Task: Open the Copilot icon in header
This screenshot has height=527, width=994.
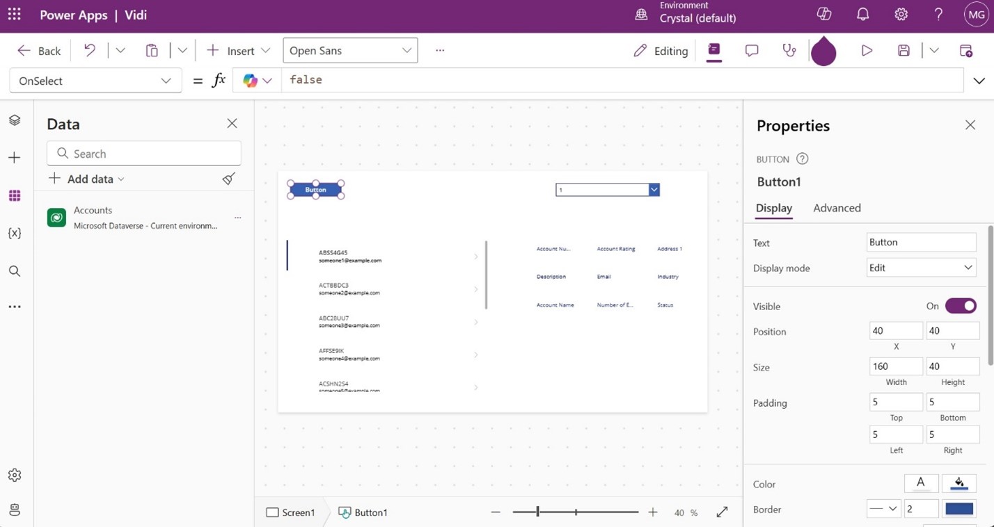Action: 824,15
